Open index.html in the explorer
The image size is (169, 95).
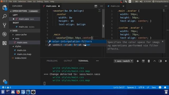(25, 58)
